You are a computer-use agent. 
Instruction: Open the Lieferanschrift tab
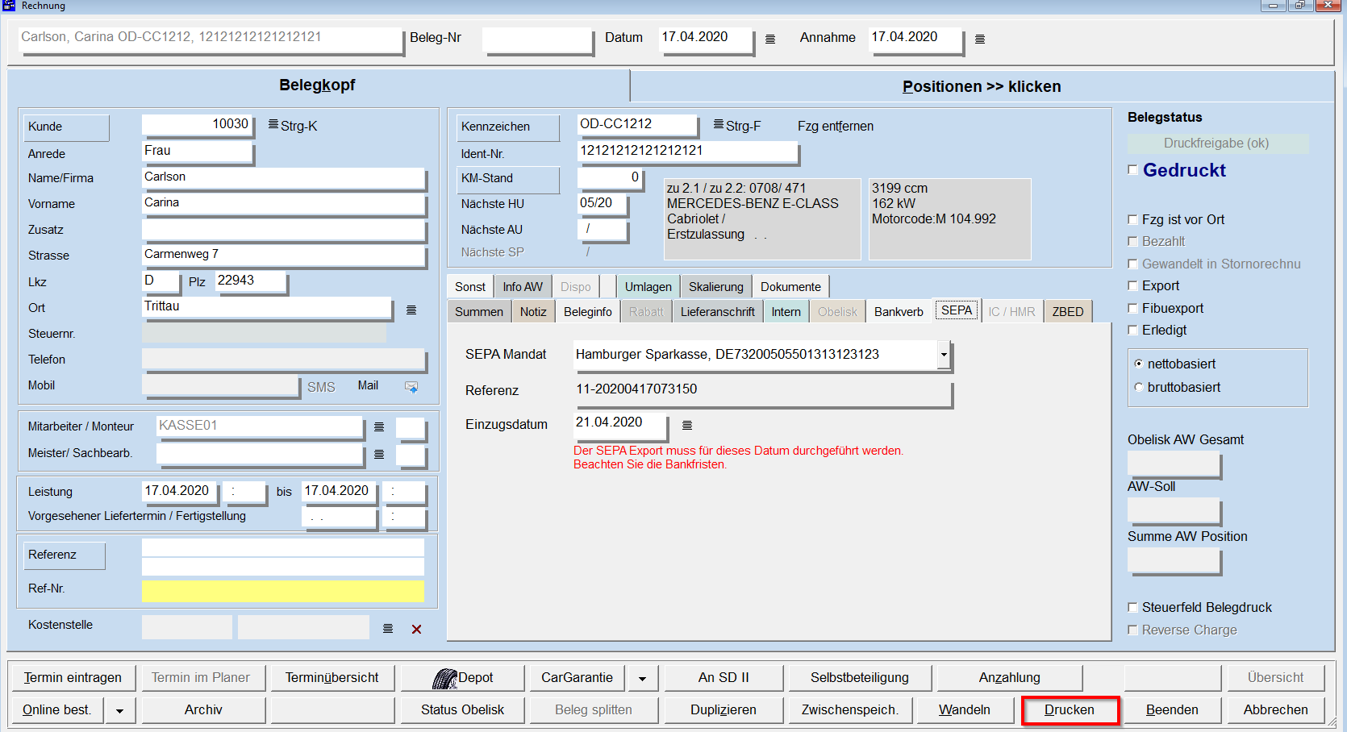pyautogui.click(x=718, y=312)
